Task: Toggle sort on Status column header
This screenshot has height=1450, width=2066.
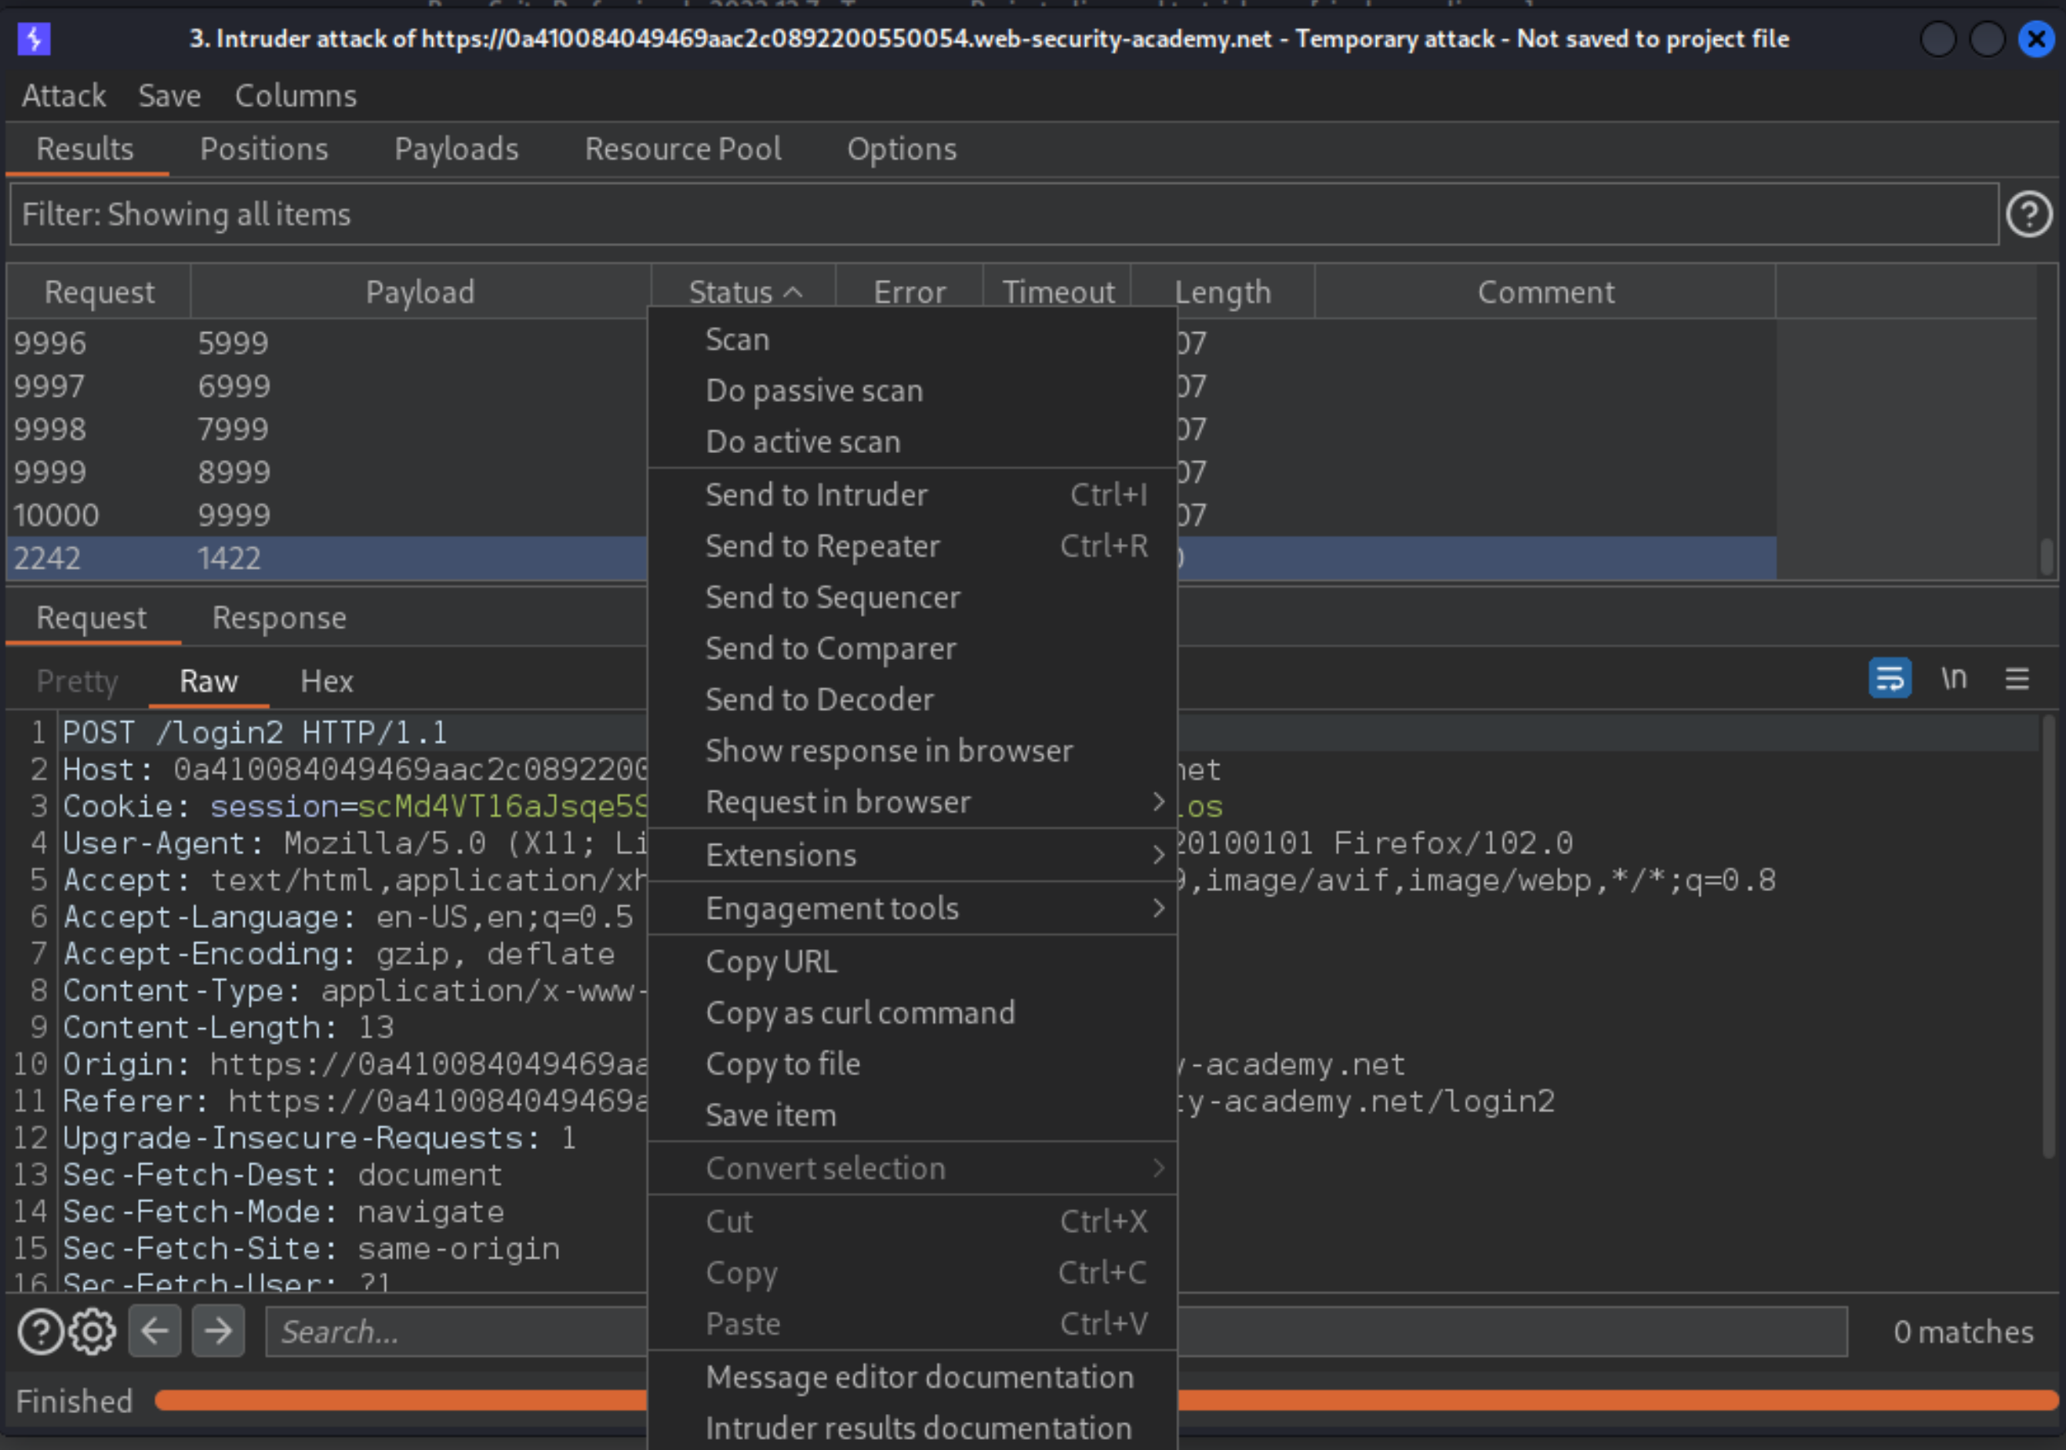Action: pyautogui.click(x=744, y=292)
